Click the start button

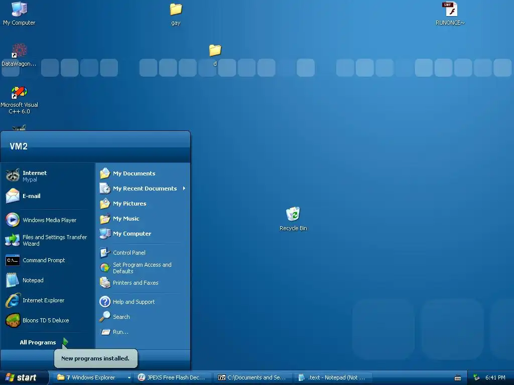(24, 377)
